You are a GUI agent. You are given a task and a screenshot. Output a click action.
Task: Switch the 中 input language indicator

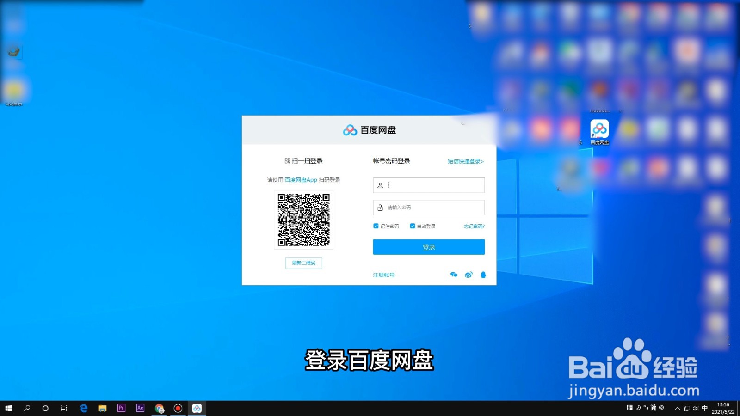coord(705,408)
